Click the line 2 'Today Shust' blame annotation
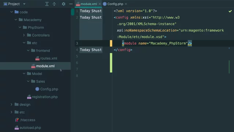Image resolution: width=234 pixels, height=132 pixels. coord(91,17)
